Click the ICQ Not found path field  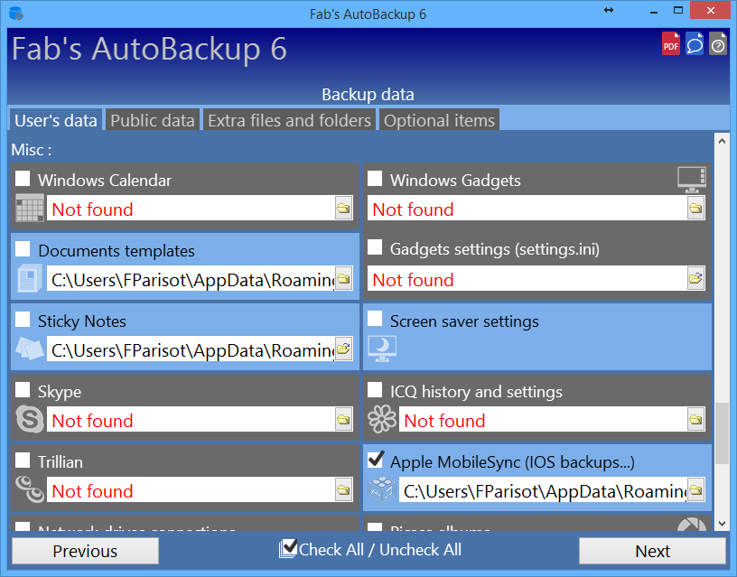(543, 419)
